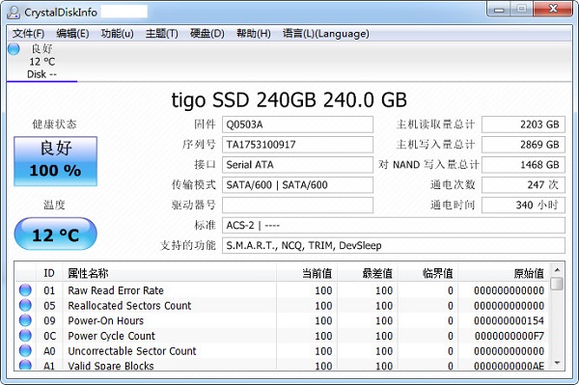Click the drive title tigo SSD 240GB 240.0 GB
The image size is (579, 385).
click(x=289, y=99)
